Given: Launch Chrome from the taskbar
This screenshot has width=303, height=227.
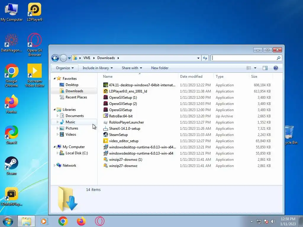Looking at the screenshot, I should (x=63, y=221).
